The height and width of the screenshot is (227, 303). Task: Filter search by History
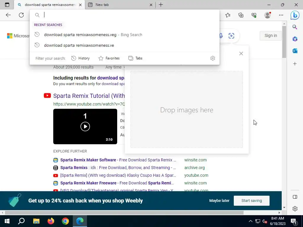click(80, 58)
